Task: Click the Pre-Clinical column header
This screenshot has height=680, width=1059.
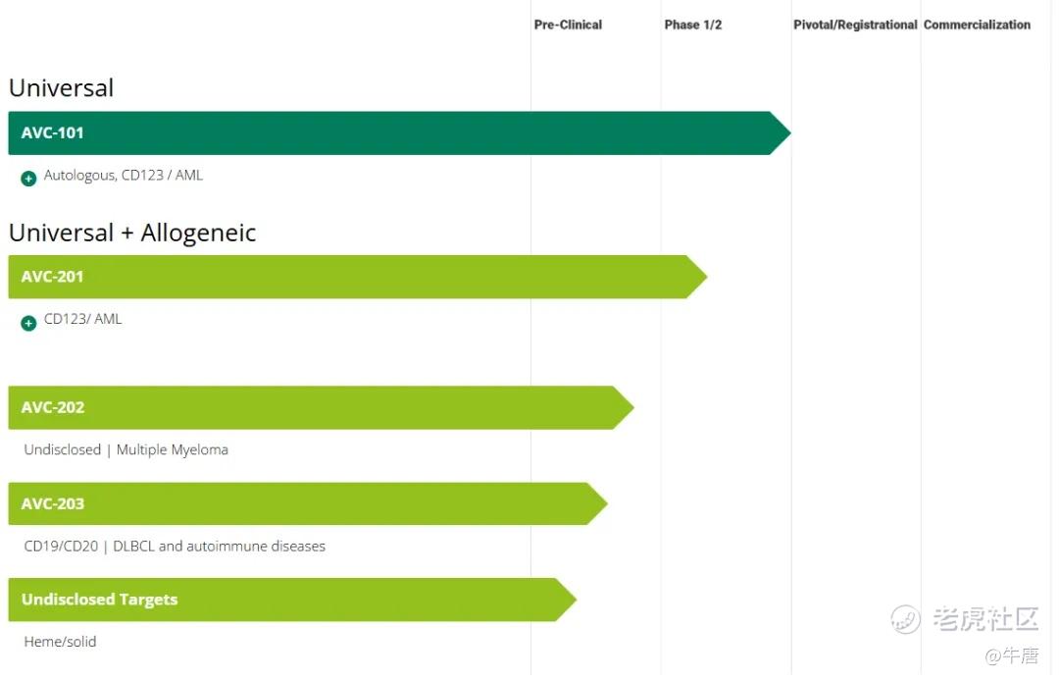Action: point(568,25)
